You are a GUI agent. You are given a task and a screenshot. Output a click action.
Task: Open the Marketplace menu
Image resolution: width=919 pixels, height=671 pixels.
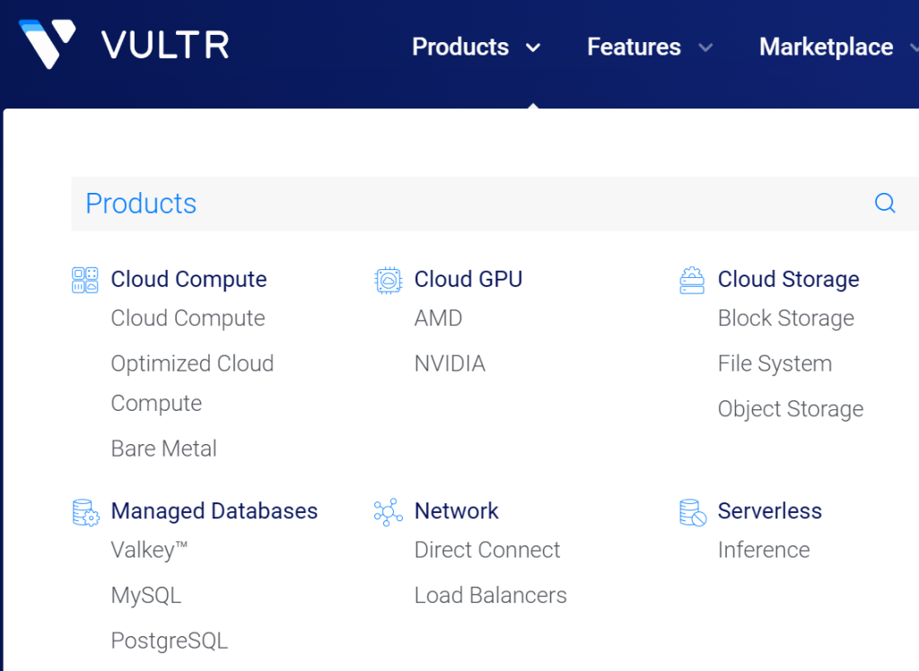826,47
